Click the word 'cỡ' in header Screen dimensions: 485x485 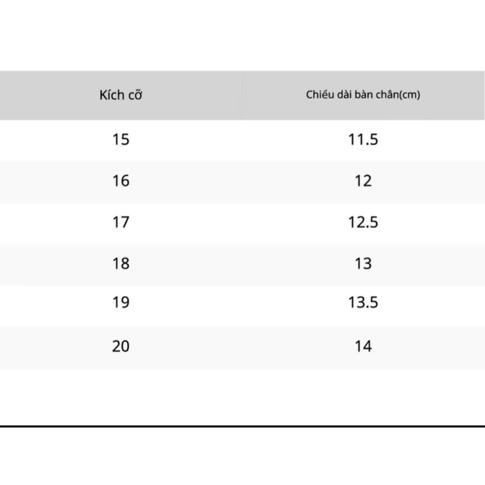coord(135,95)
